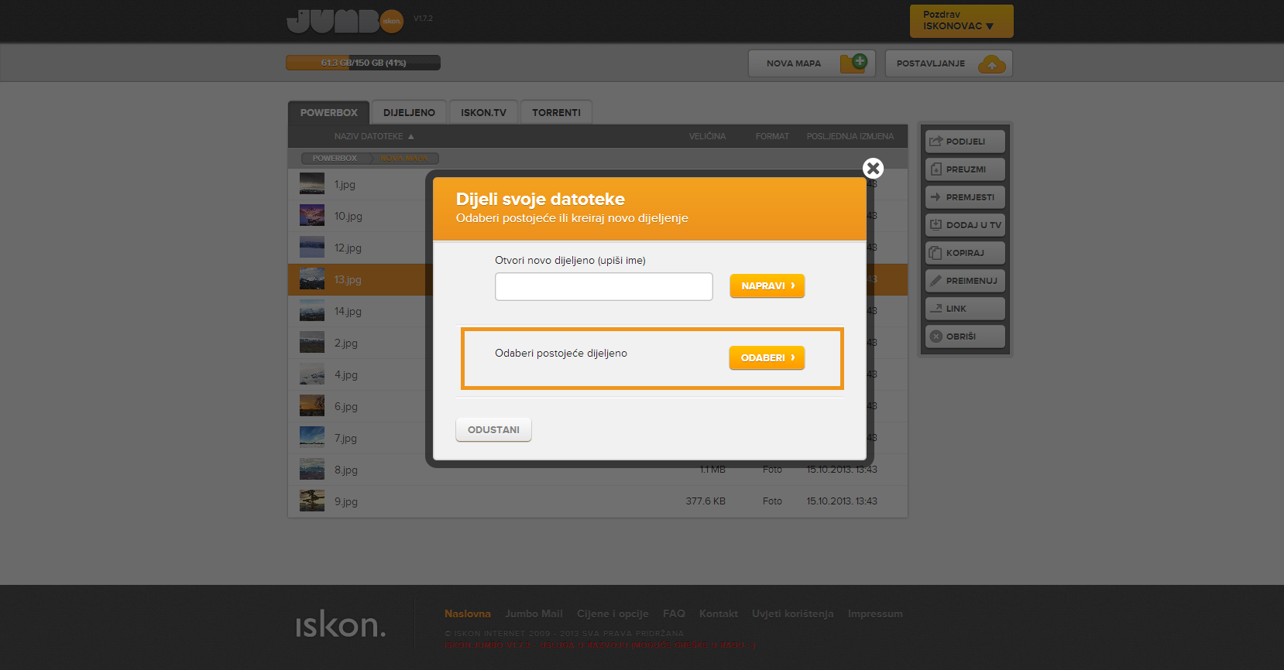Viewport: 1284px width, 670px height.
Task: Open the Kontakt footer link
Action: point(719,614)
